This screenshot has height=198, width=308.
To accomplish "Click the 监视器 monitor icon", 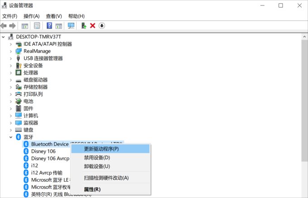I will point(19,123).
